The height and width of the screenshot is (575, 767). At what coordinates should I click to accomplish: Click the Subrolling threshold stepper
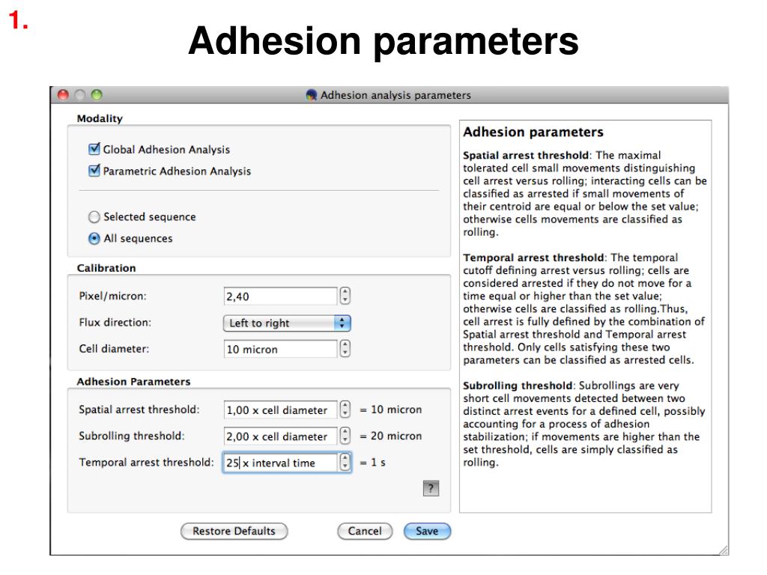pos(345,436)
